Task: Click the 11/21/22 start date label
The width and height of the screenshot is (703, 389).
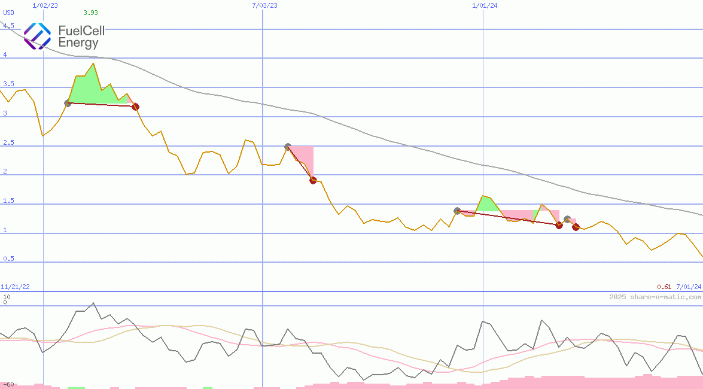Action: tap(15, 287)
